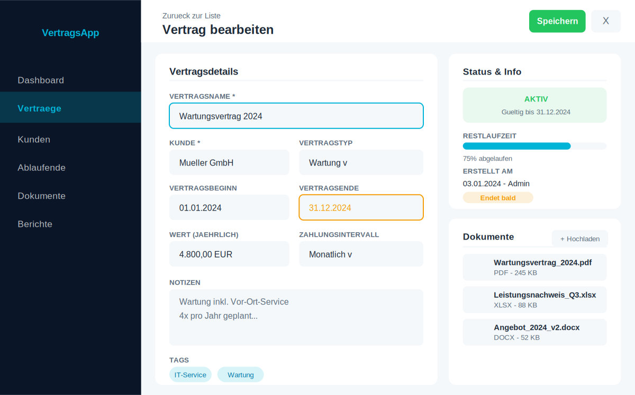Expand the Vertragstyp dropdown

point(360,162)
